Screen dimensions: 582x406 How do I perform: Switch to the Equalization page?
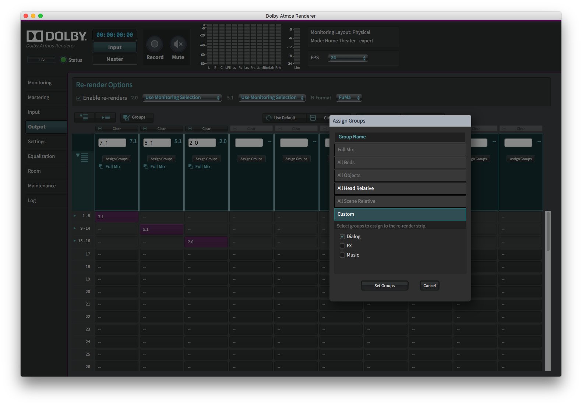click(41, 156)
